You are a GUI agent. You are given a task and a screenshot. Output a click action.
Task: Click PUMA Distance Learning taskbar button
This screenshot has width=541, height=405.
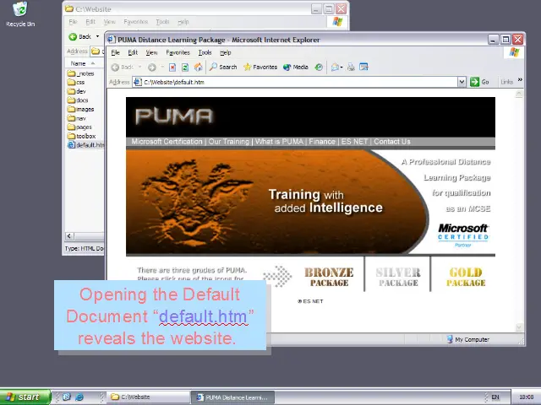coord(233,397)
